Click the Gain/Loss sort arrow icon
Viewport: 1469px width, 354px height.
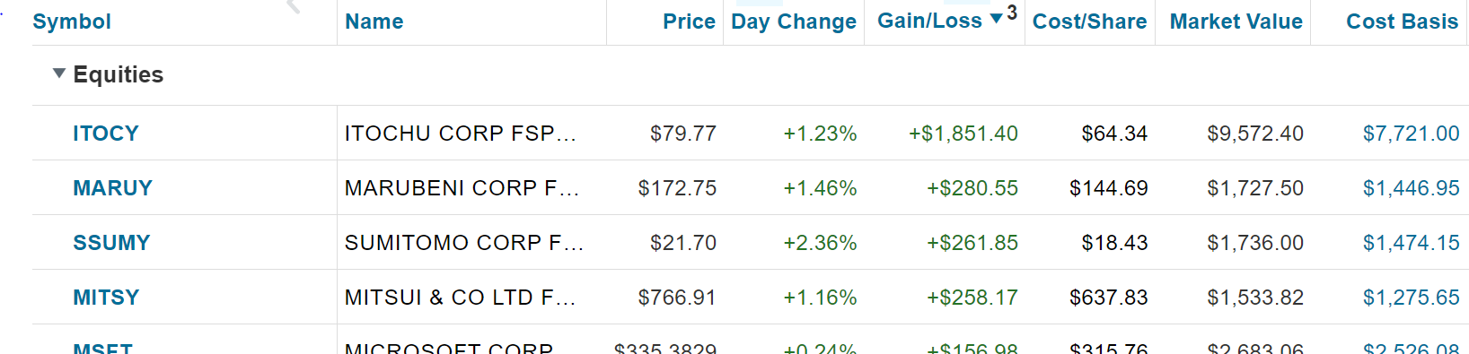coord(996,19)
